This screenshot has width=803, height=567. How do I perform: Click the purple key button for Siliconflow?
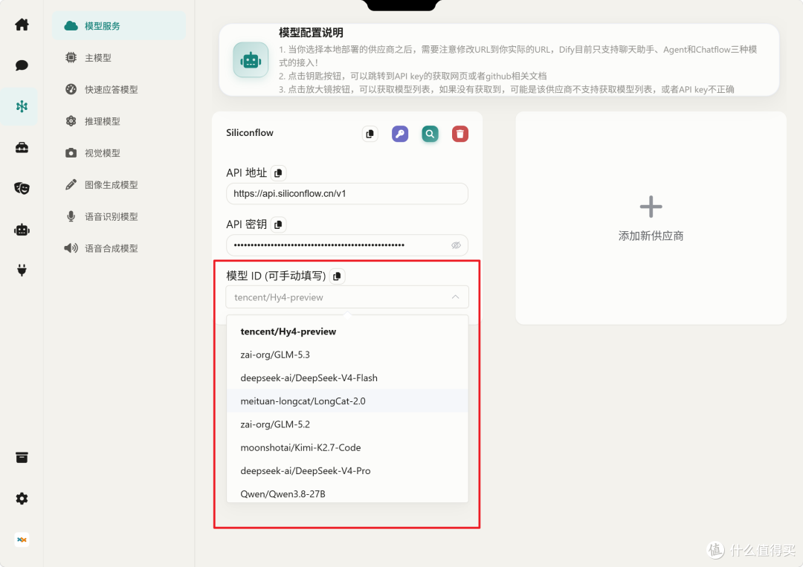point(400,134)
